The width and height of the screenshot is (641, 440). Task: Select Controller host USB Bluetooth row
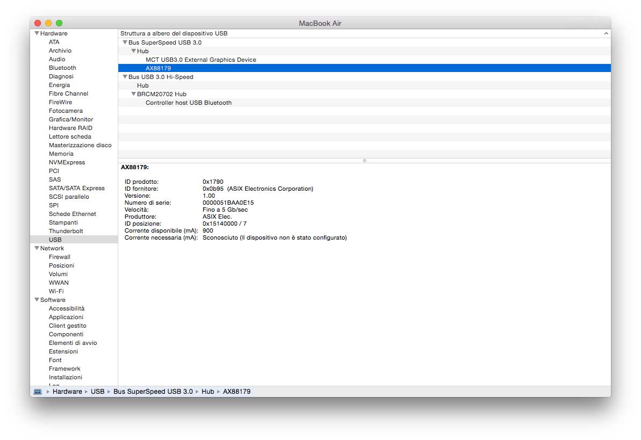coord(365,103)
